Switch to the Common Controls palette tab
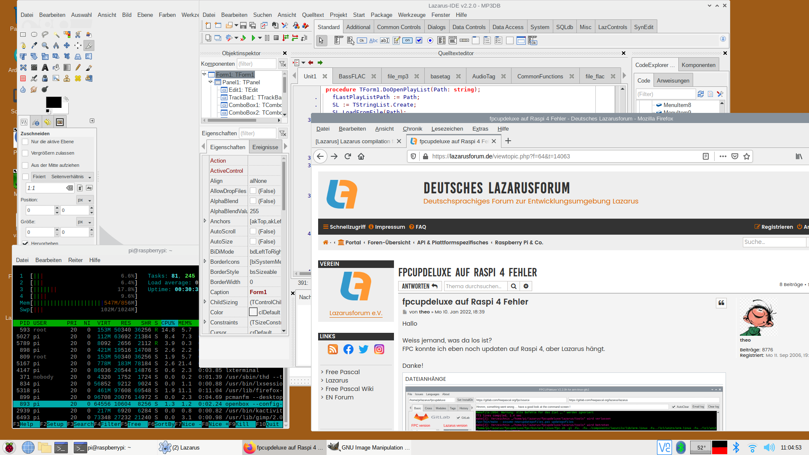809x455 pixels. click(398, 27)
